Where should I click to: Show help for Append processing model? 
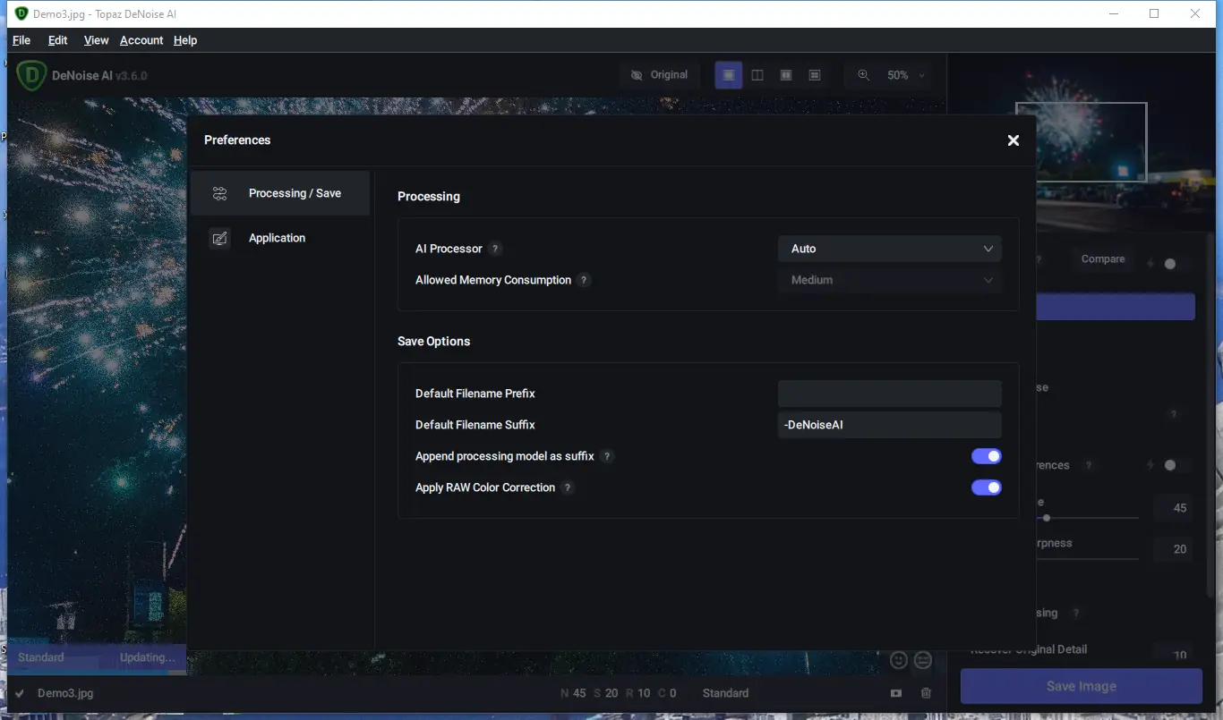click(x=607, y=456)
